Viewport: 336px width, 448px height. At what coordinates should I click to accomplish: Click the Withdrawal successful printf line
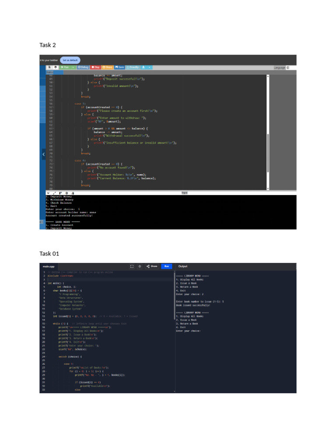point(122,136)
